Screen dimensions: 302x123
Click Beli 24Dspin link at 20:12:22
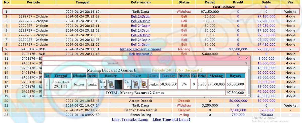pyautogui.click(x=140, y=16)
